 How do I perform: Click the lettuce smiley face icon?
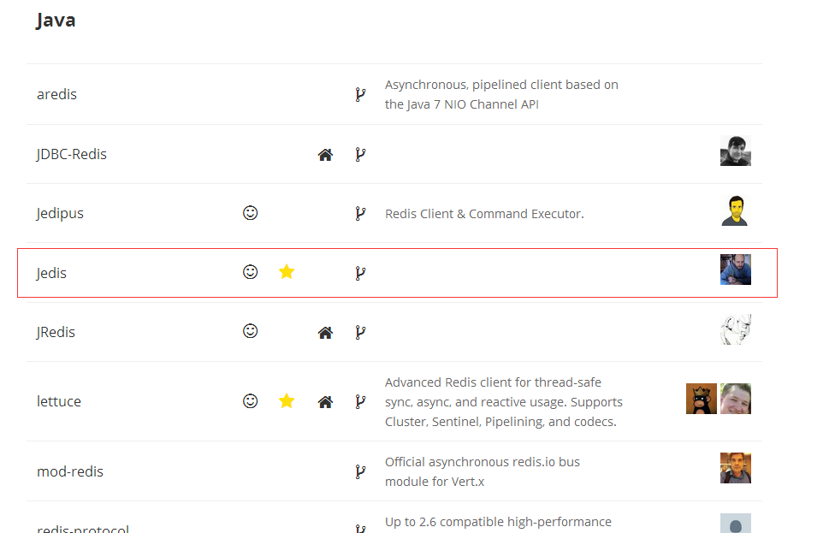(251, 401)
